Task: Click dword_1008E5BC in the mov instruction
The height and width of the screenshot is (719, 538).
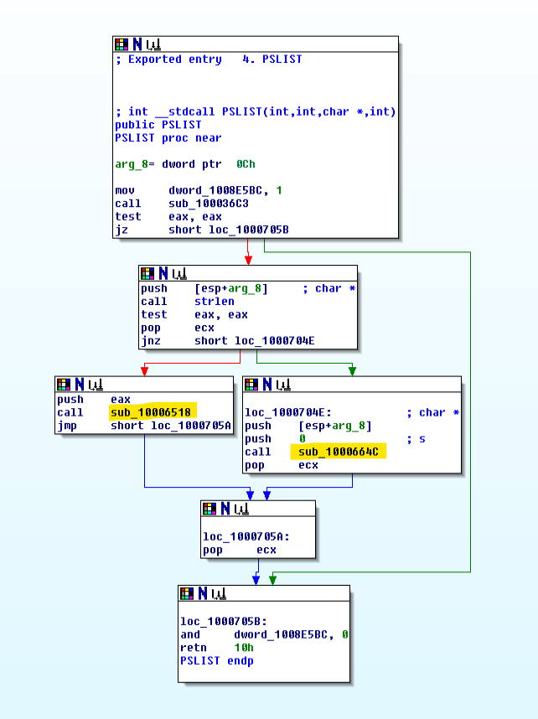Action: pyautogui.click(x=215, y=190)
